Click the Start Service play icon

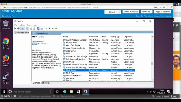46,29
